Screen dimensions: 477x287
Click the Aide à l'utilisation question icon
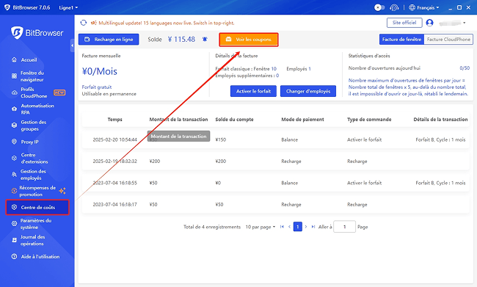(14, 256)
